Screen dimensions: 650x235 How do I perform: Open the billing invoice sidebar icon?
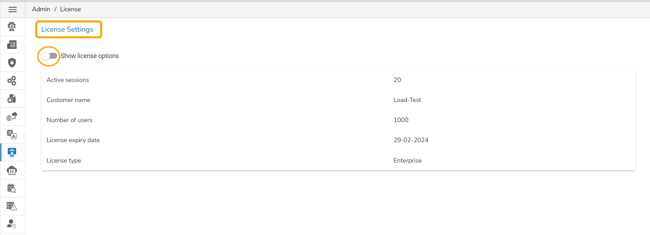click(x=12, y=45)
